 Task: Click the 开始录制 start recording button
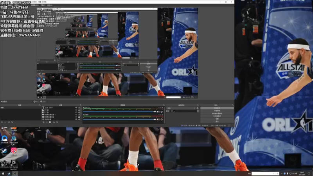[217, 111]
